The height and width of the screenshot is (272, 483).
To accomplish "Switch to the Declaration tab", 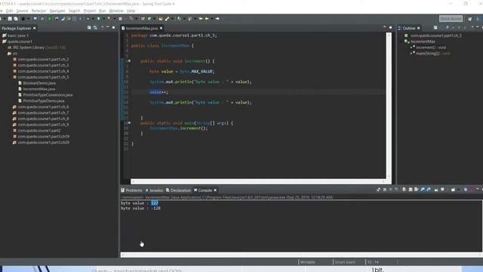I will point(178,190).
